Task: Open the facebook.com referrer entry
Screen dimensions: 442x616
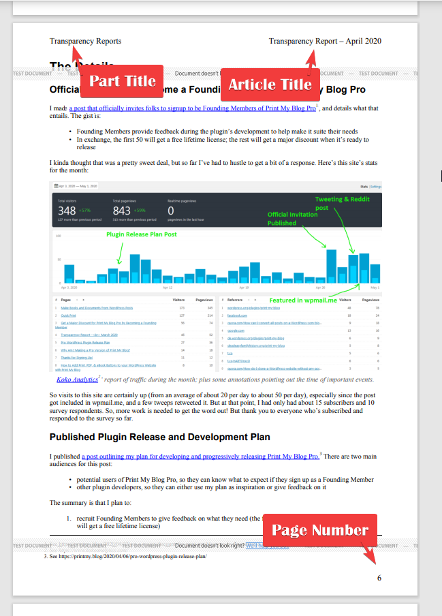Action: click(x=237, y=315)
